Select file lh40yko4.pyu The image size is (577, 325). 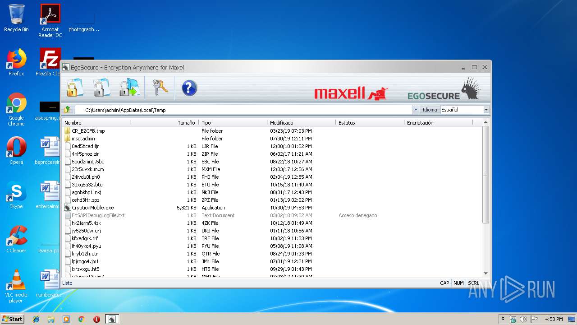click(86, 246)
